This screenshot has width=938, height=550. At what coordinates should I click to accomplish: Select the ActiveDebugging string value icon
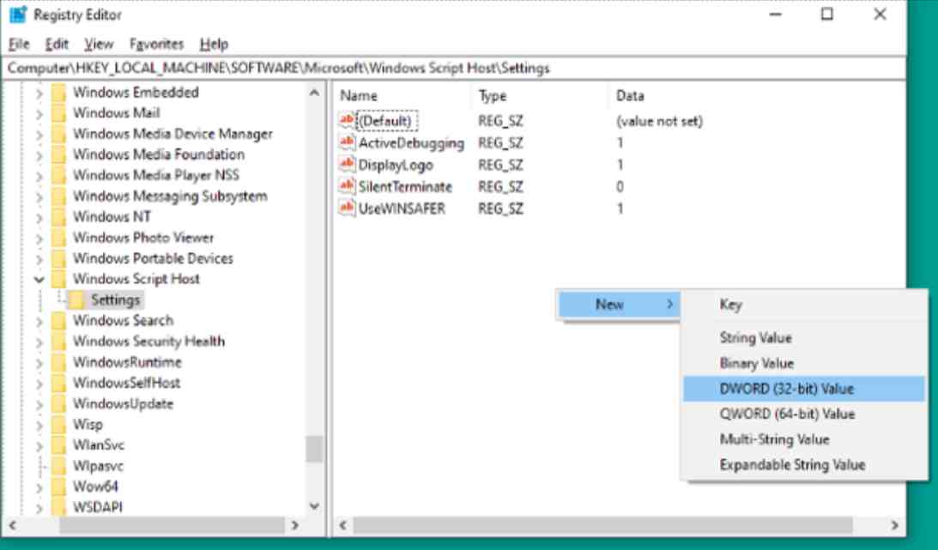[x=347, y=142]
